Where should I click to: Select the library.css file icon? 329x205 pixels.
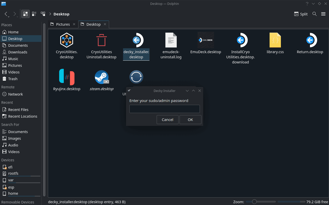tap(275, 40)
